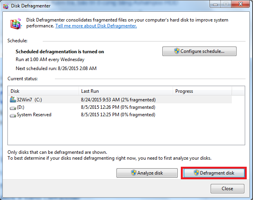Screen dimensions: 253x200
Task: Select the D: row's 12:26 PM entry
Action: [118, 107]
